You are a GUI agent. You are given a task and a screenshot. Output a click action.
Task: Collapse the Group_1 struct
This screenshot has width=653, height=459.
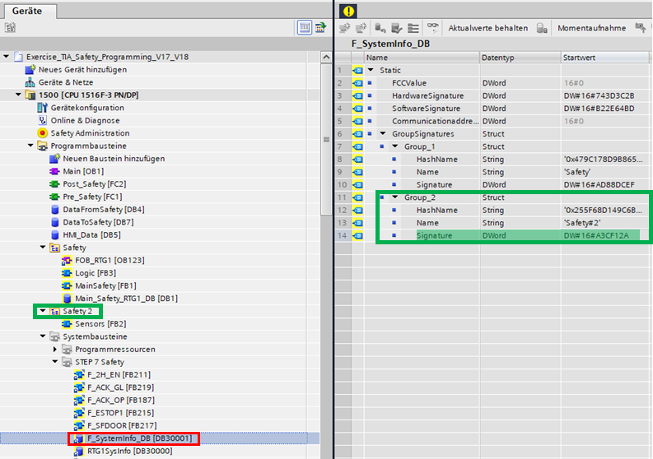coord(395,146)
